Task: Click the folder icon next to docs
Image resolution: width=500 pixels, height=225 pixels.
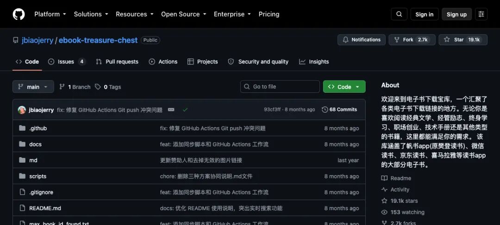Action: 22,144
